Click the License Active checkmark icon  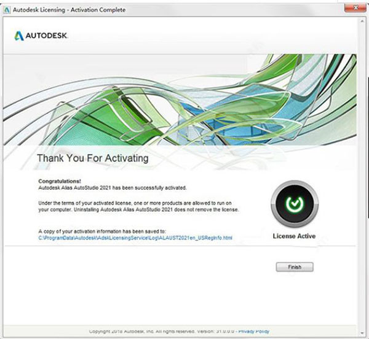295,204
